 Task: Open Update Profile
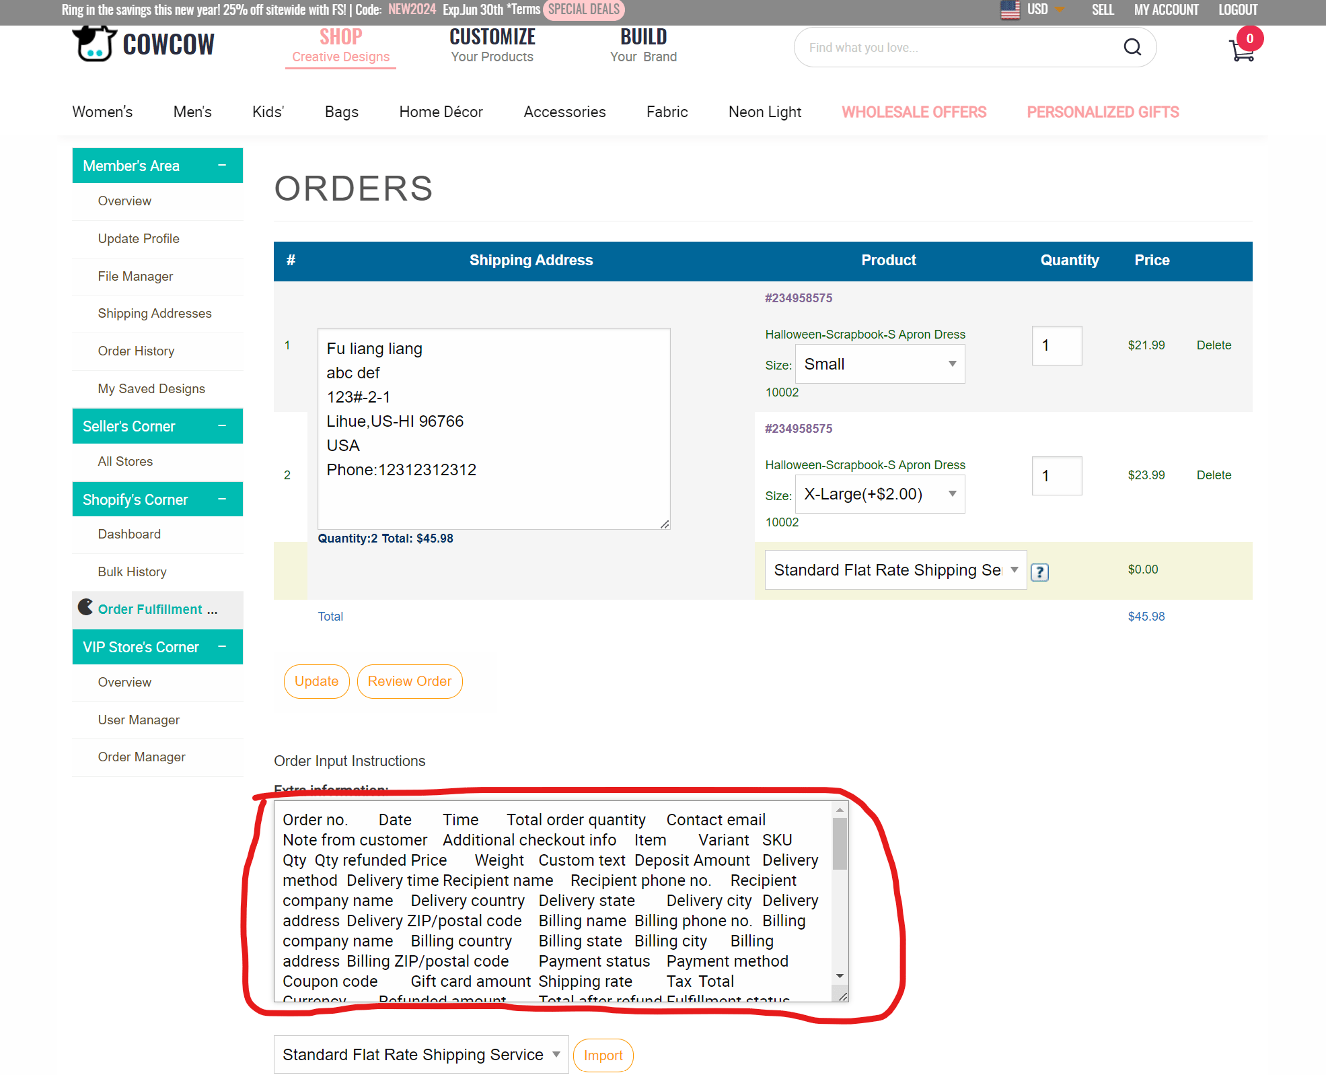(x=139, y=239)
